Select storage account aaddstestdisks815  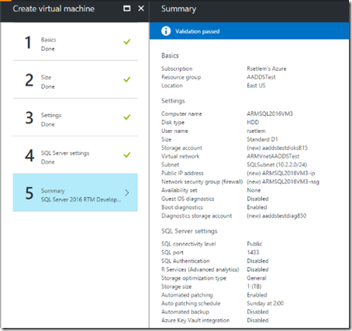(277, 148)
